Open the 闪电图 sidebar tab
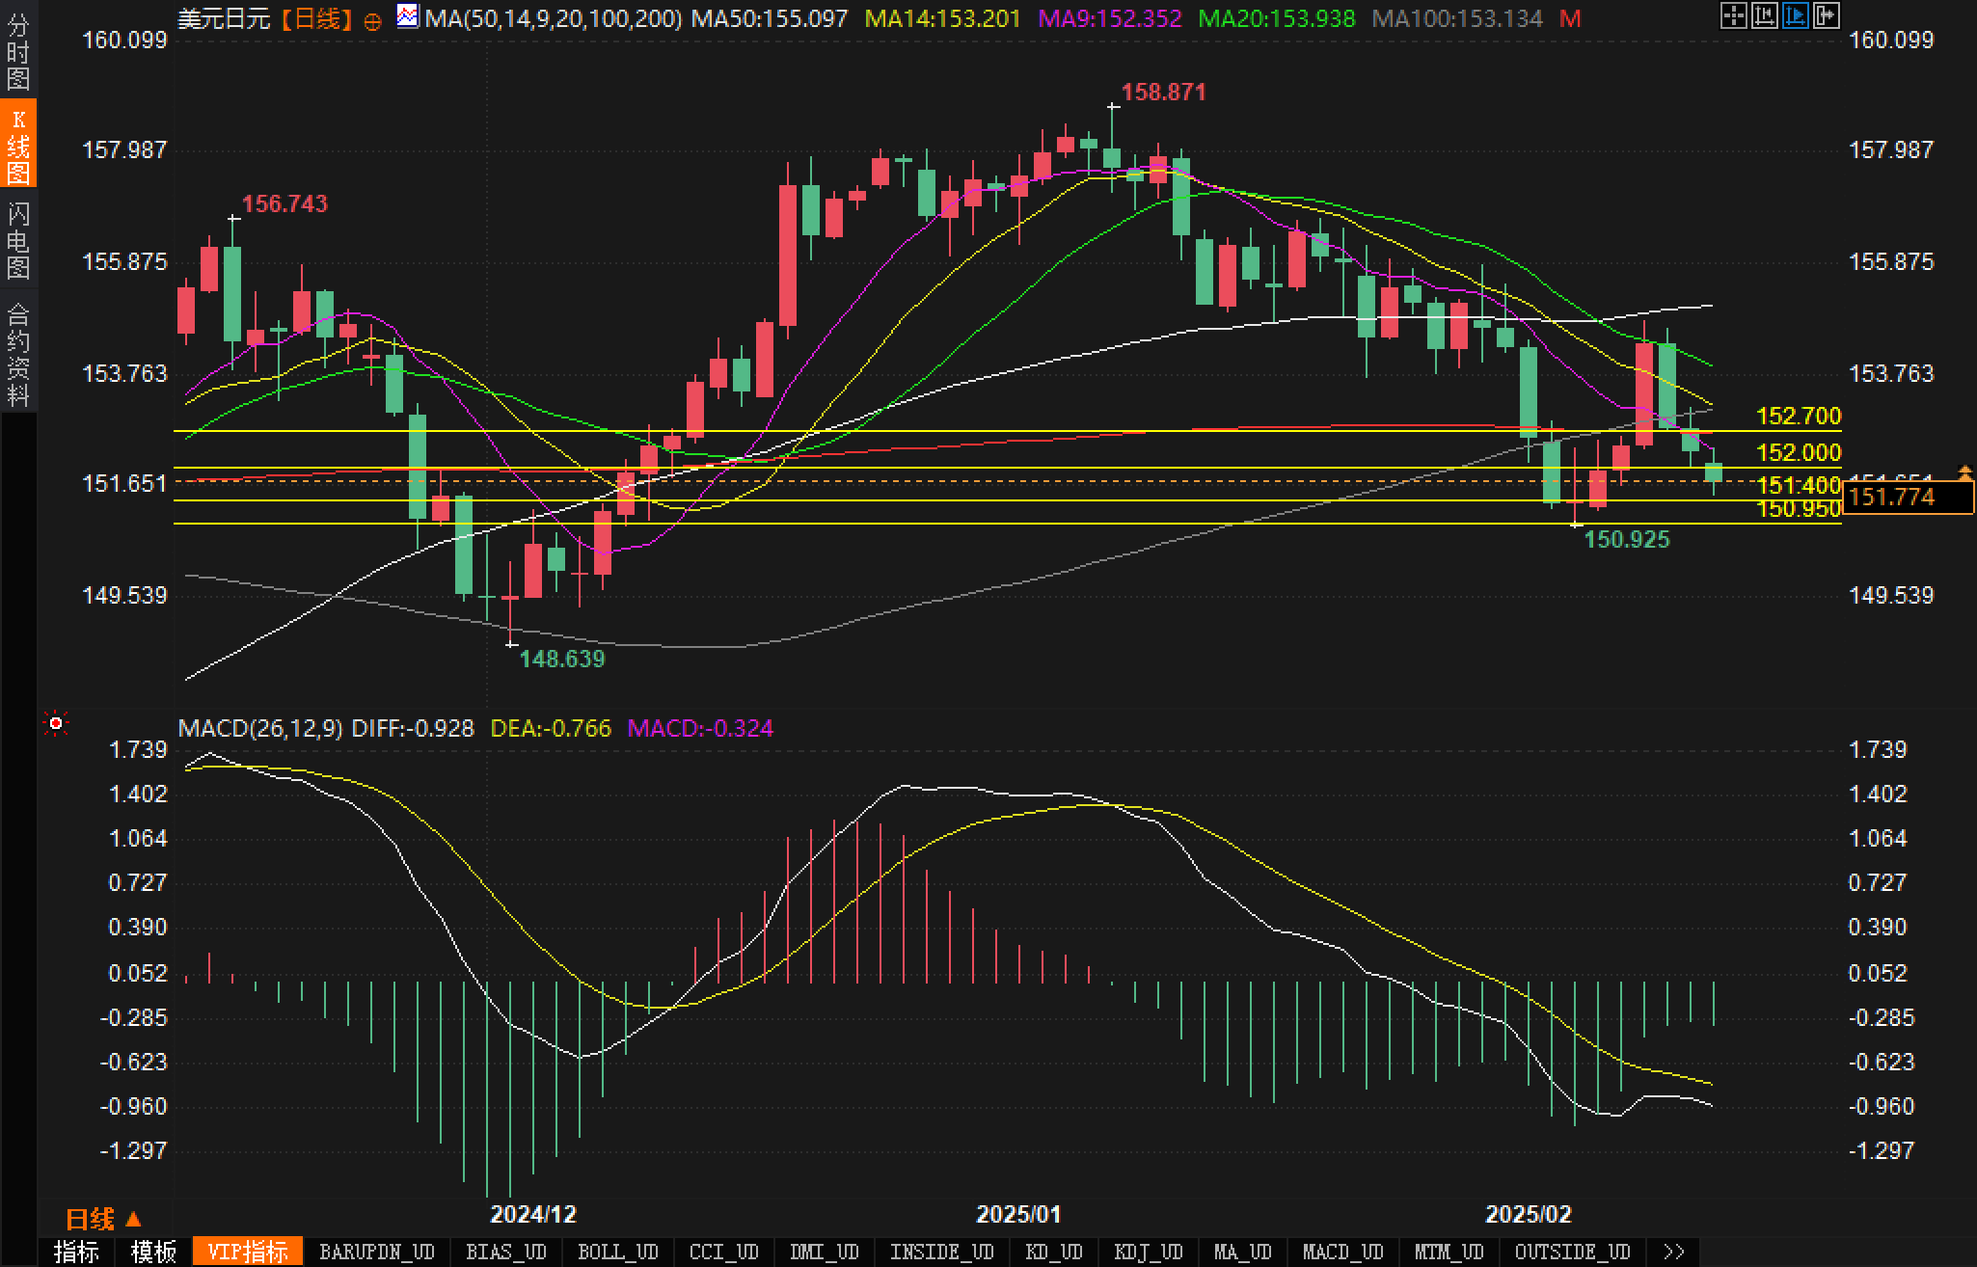The width and height of the screenshot is (1977, 1267). (18, 240)
